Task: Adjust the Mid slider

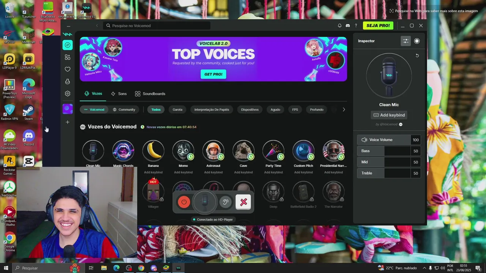Action: pyautogui.click(x=389, y=162)
